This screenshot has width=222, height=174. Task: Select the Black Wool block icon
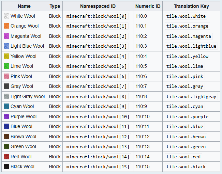6,167
